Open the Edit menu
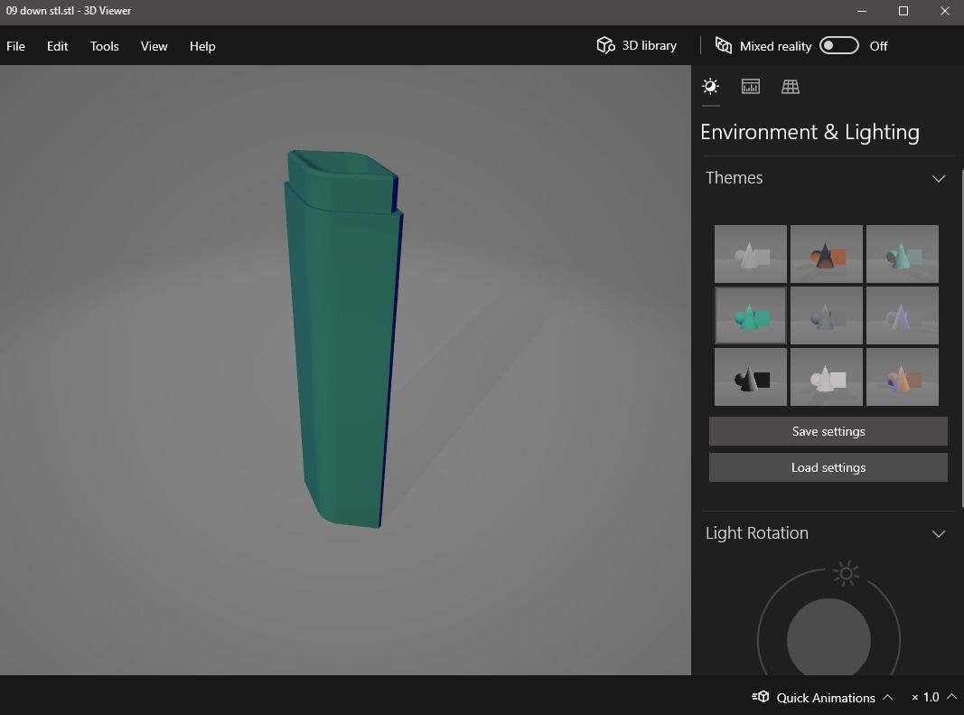 (x=57, y=46)
